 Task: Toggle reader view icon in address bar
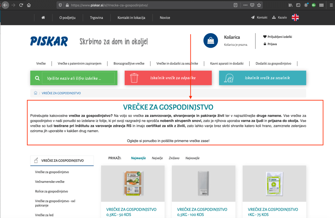coord(235,5)
